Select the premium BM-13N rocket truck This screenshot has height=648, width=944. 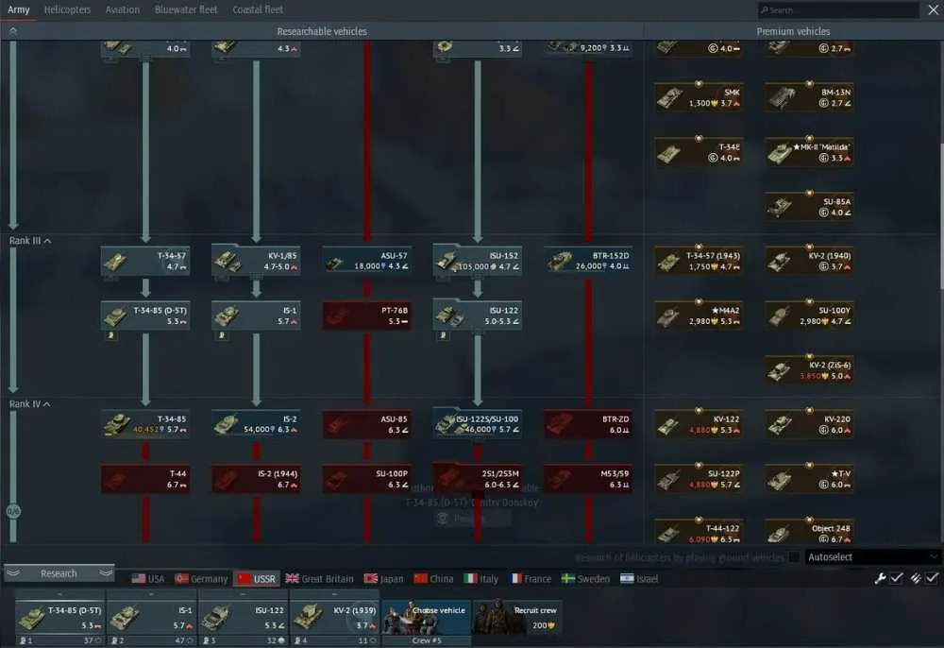pyautogui.click(x=810, y=97)
